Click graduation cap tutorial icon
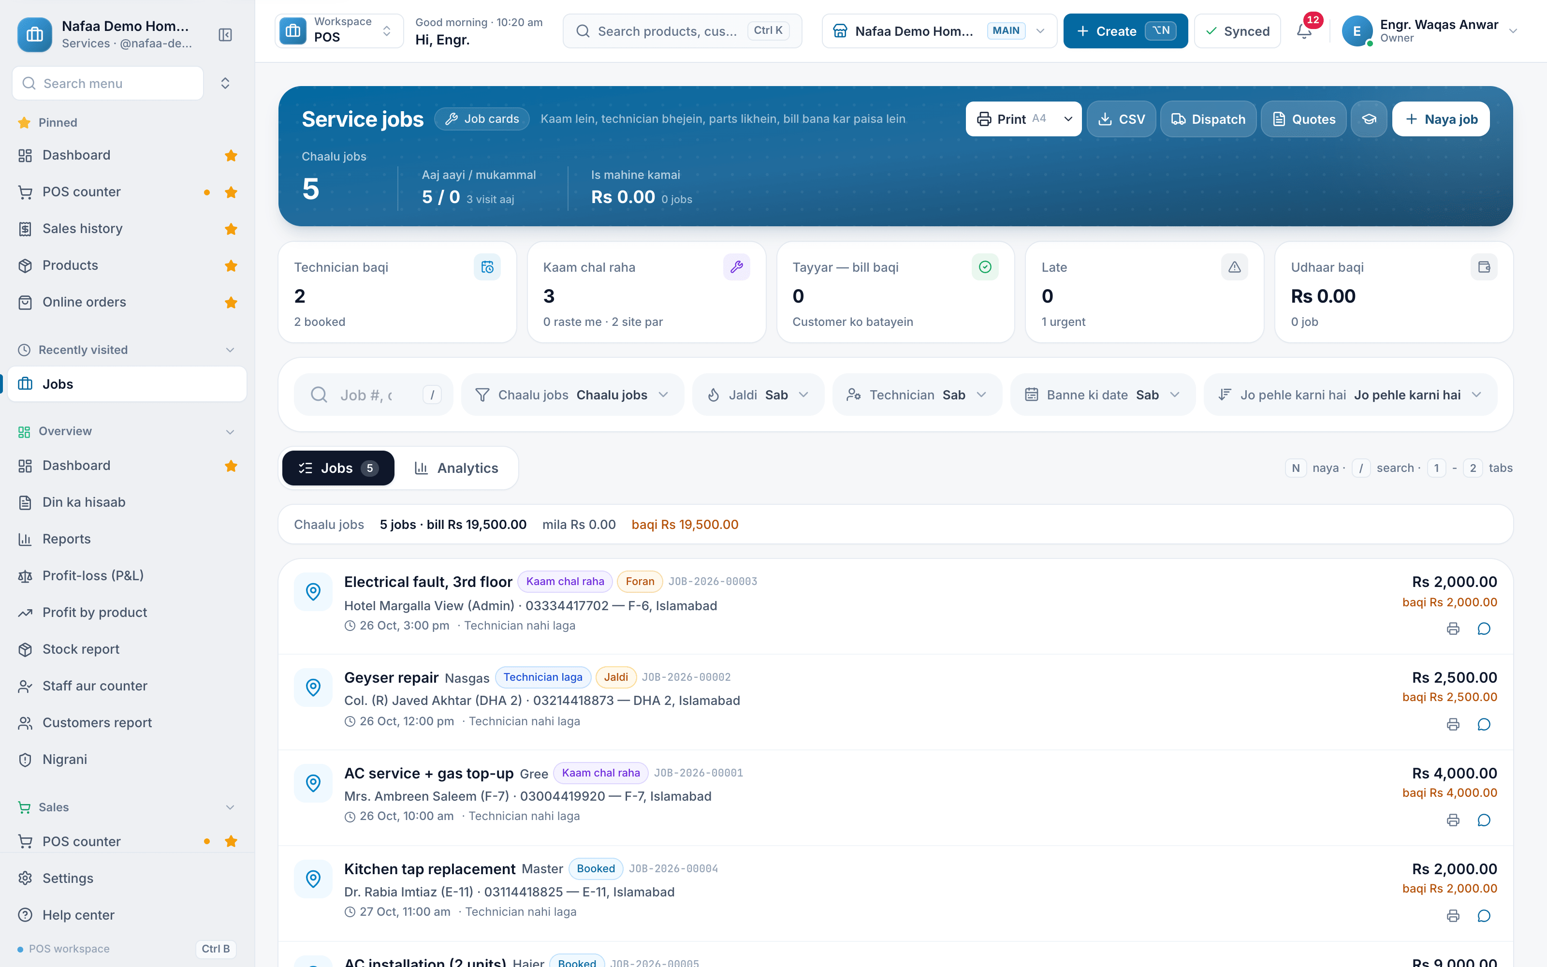This screenshot has height=967, width=1547. point(1369,119)
